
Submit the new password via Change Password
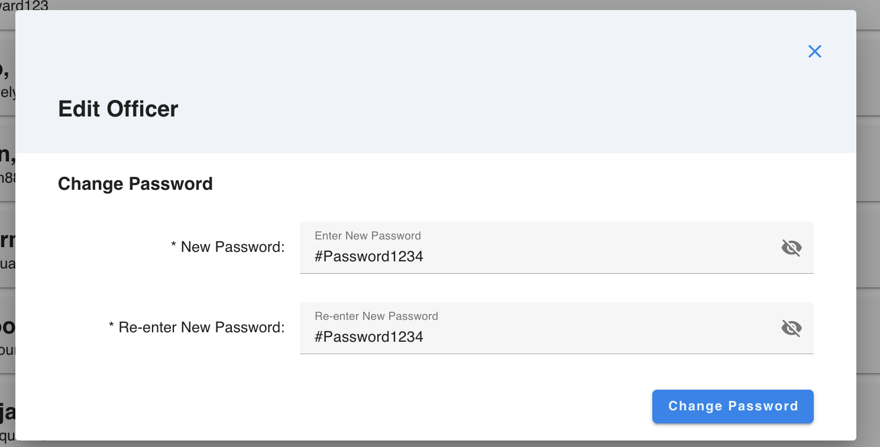(x=732, y=406)
